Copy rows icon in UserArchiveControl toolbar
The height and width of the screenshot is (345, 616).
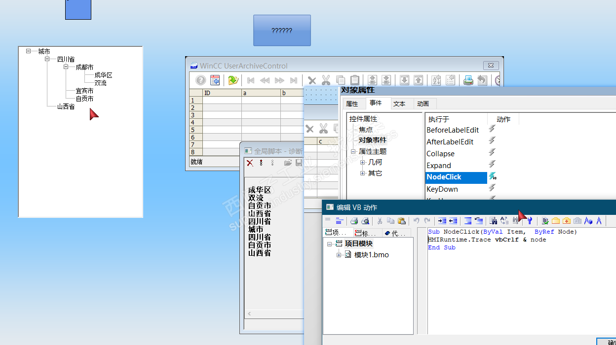point(341,80)
